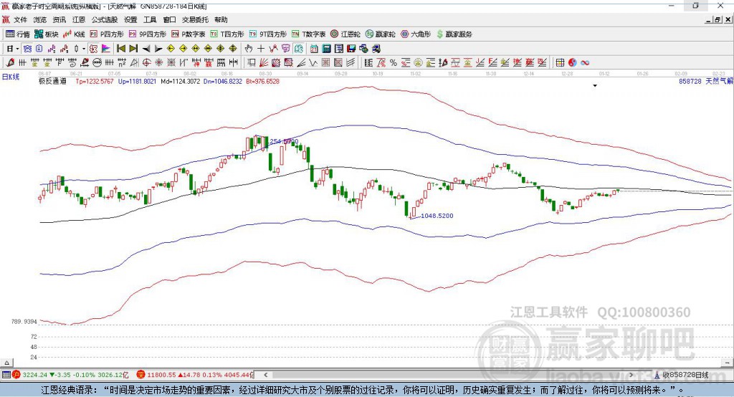Viewport: 734px width, 397px height.
Task: Switch to the K线 chart
Action: coord(74,34)
